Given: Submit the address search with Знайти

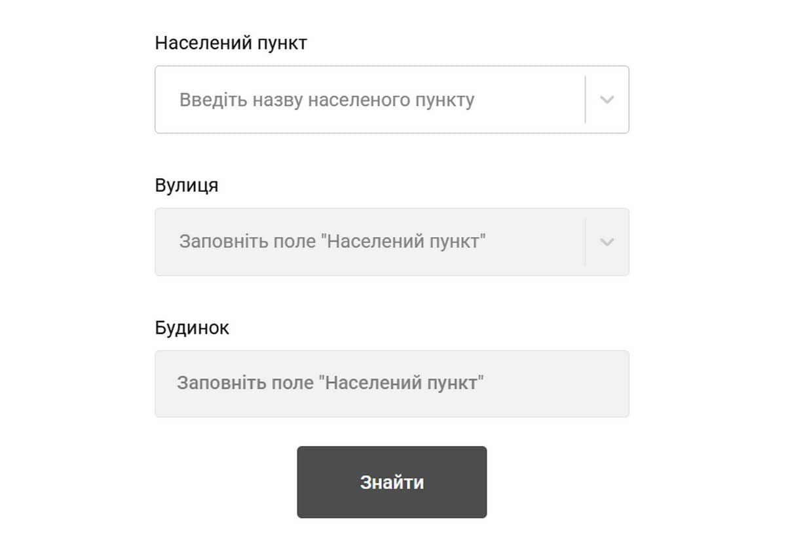Looking at the screenshot, I should click(x=392, y=483).
